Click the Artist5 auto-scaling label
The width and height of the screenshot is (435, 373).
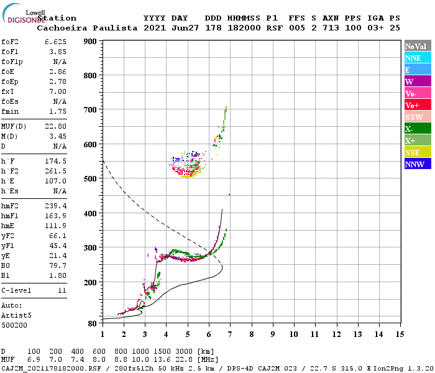click(x=16, y=315)
